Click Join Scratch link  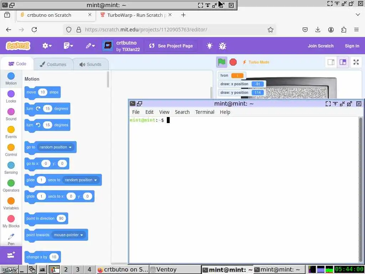tap(320, 46)
